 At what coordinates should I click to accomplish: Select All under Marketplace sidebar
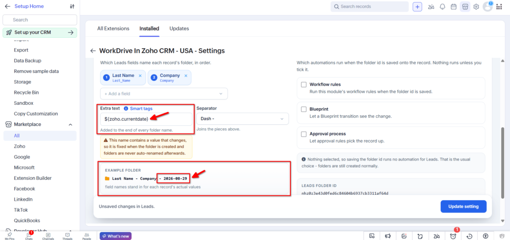tap(40, 136)
